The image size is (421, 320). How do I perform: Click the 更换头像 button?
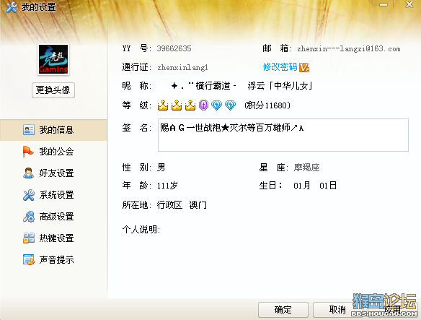[x=53, y=90]
